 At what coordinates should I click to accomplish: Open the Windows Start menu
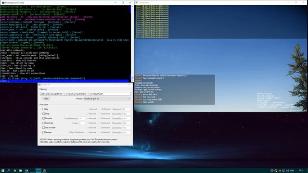(3, 171)
